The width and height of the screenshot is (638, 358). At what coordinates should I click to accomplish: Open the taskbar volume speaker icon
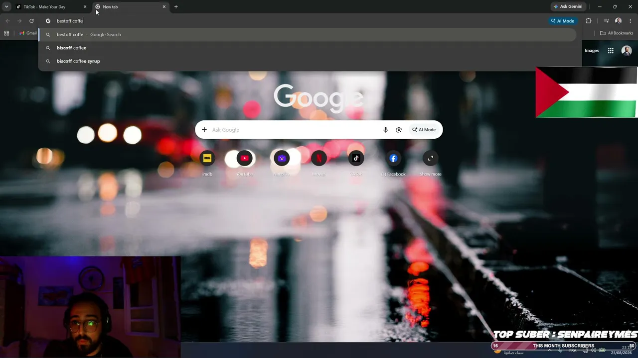click(x=593, y=350)
